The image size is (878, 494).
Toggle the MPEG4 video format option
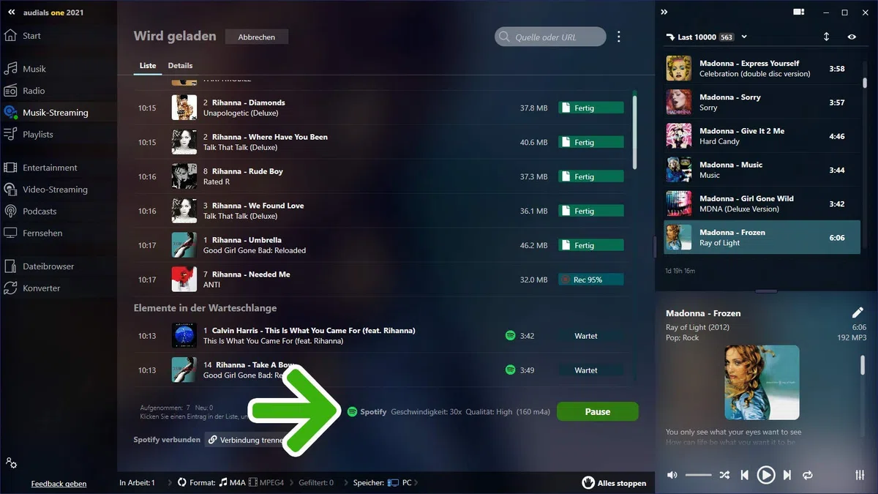pyautogui.click(x=265, y=483)
